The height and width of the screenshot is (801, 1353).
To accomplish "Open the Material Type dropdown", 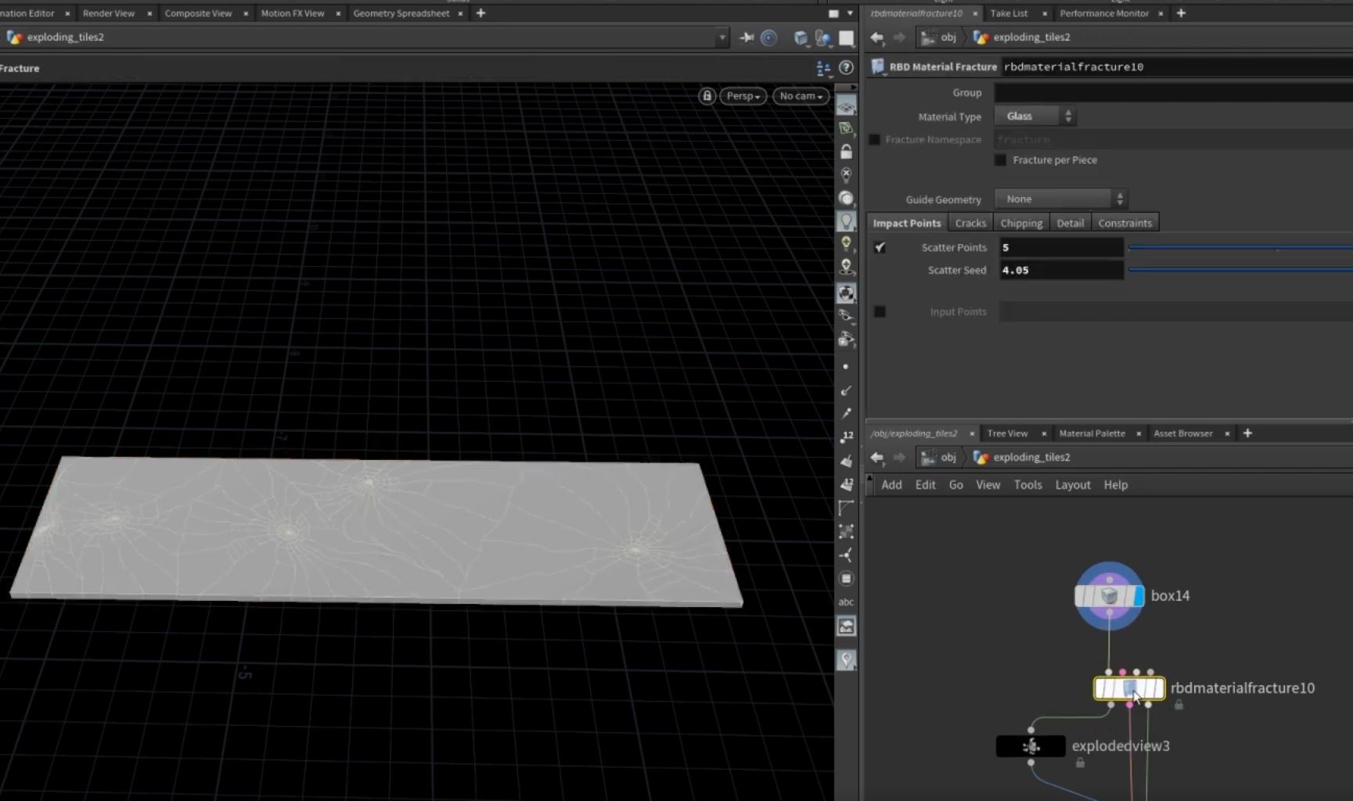I will 1035,117.
